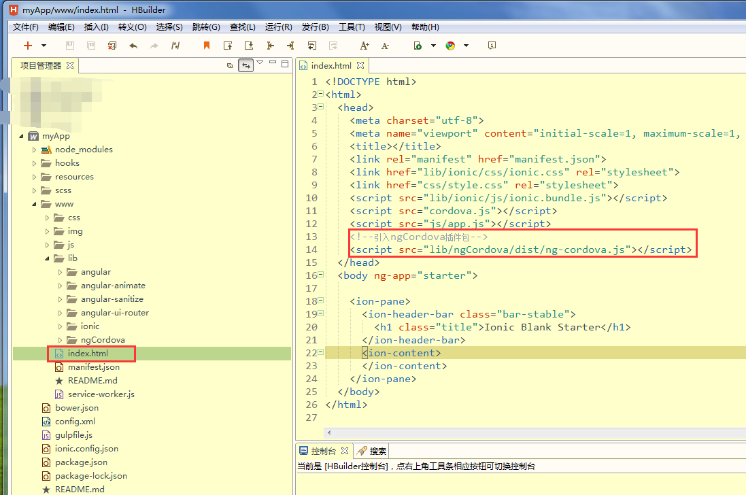
Task: Click the next marker down-arrow icon
Action: coord(249,46)
